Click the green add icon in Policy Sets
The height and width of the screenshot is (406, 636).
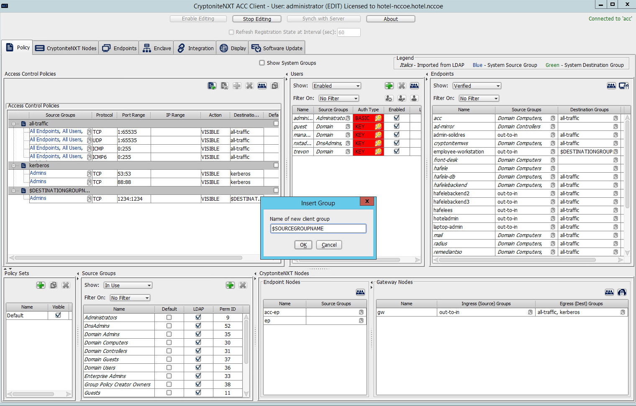pyautogui.click(x=41, y=285)
